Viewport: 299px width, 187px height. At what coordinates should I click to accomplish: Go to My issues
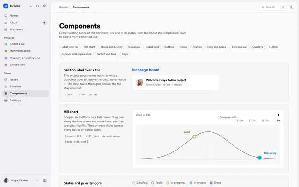25,29
